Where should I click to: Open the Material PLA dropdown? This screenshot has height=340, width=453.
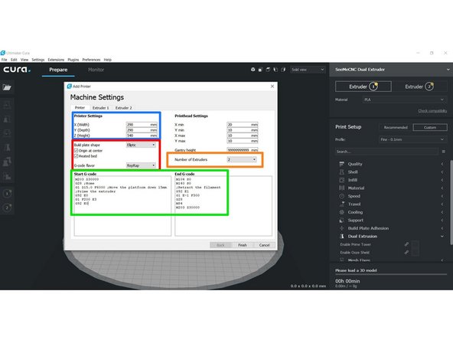pos(404,100)
